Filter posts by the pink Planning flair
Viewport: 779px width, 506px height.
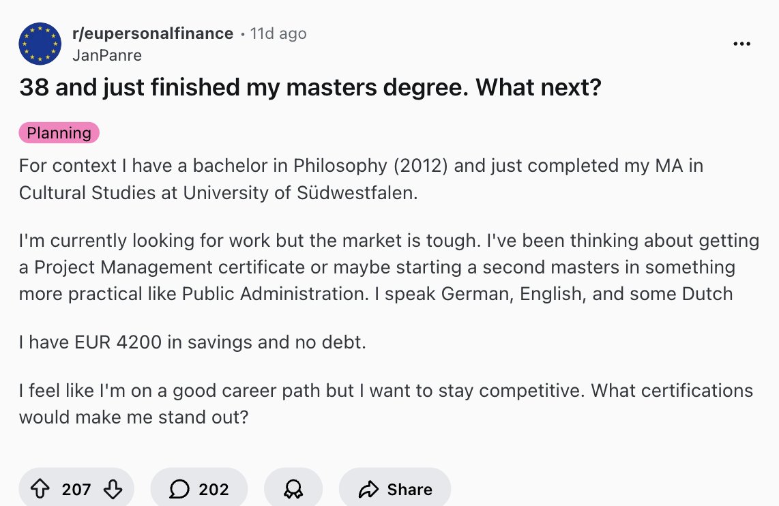(x=59, y=133)
